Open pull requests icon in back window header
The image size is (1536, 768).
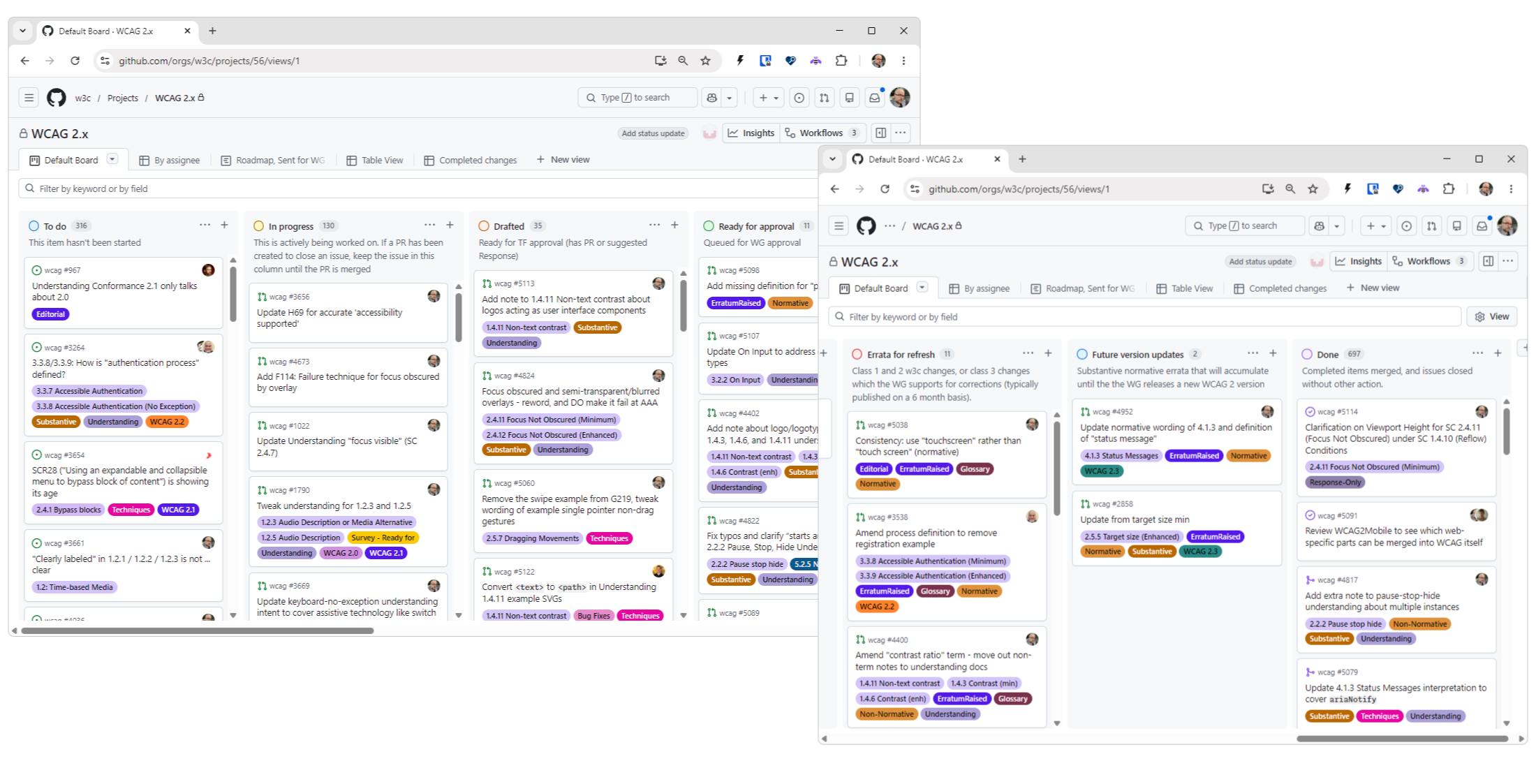pyautogui.click(x=825, y=98)
